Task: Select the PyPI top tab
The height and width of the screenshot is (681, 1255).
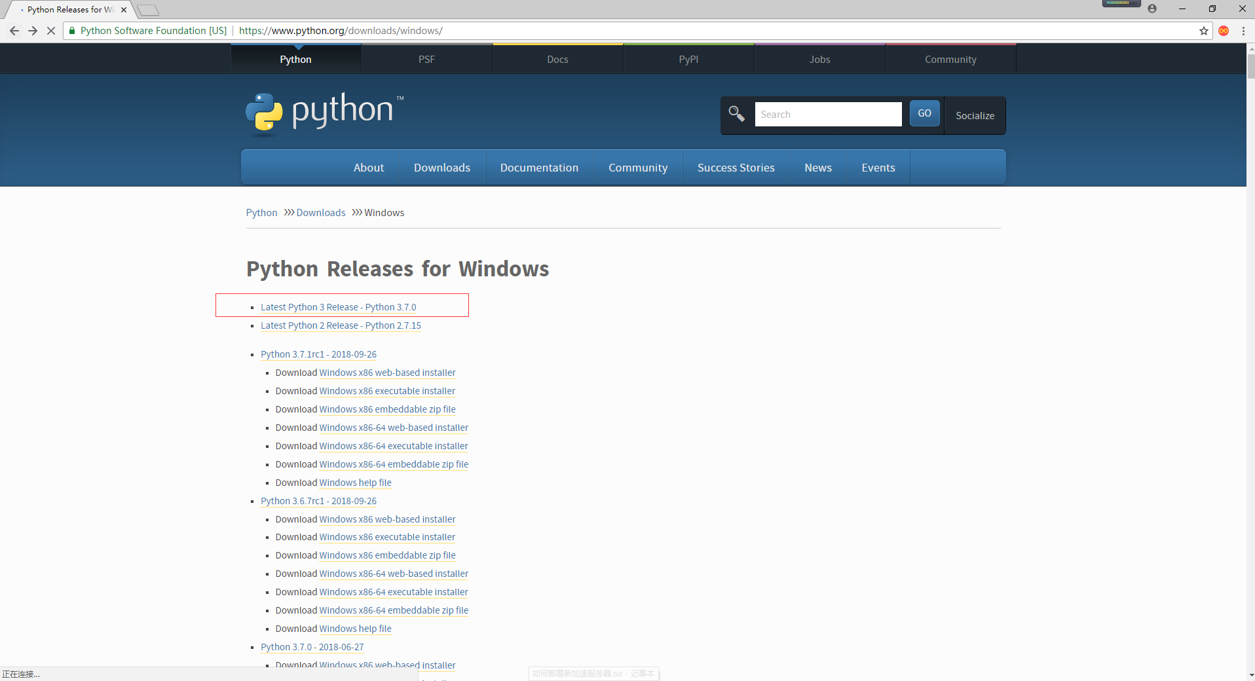Action: 689,59
